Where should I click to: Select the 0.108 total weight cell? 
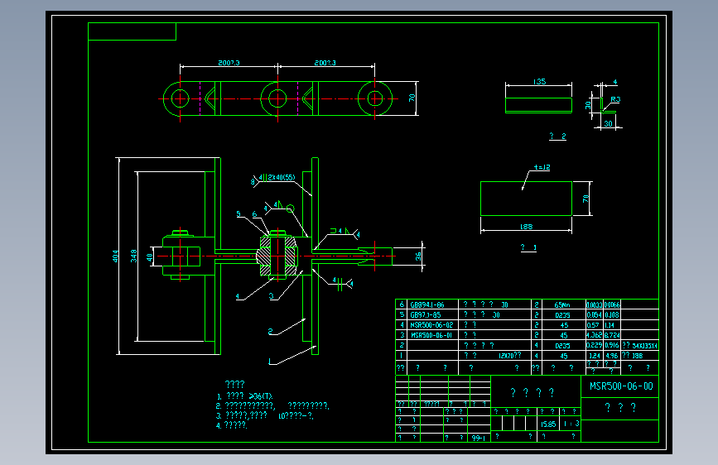(612, 315)
